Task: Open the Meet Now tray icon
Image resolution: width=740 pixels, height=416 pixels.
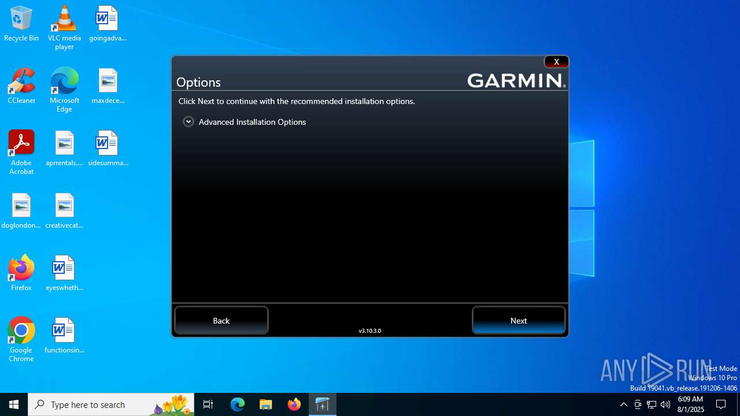Action: (x=638, y=404)
